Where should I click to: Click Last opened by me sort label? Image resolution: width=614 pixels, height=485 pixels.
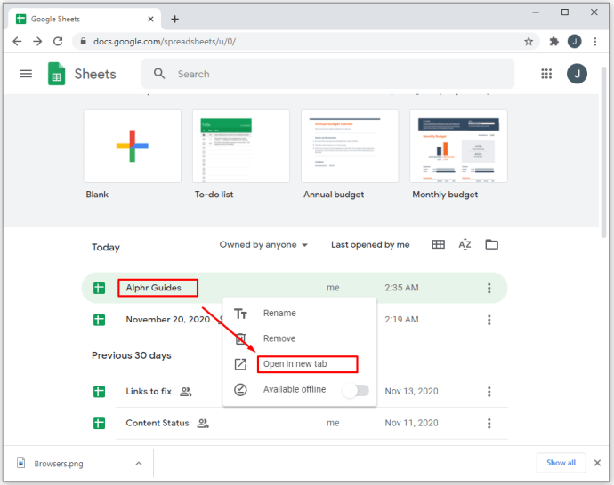370,244
